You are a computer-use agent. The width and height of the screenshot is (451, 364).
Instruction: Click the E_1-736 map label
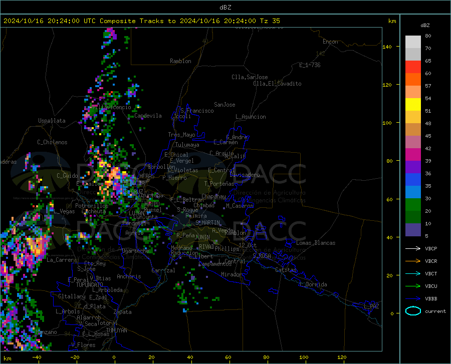[x=310, y=65]
